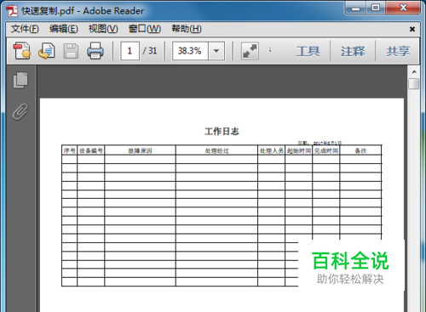The image size is (426, 312).
Task: Open the 文件(F) menu
Action: click(25, 29)
